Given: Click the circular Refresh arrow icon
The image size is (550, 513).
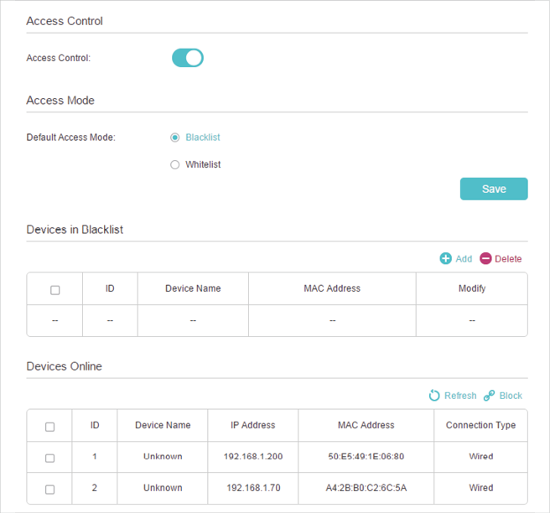Looking at the screenshot, I should click(434, 396).
